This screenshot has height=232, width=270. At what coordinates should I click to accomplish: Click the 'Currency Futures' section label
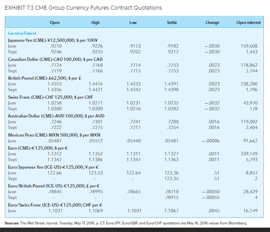click(x=22, y=33)
